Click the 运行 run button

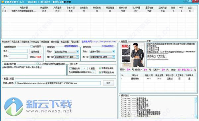point(108,83)
